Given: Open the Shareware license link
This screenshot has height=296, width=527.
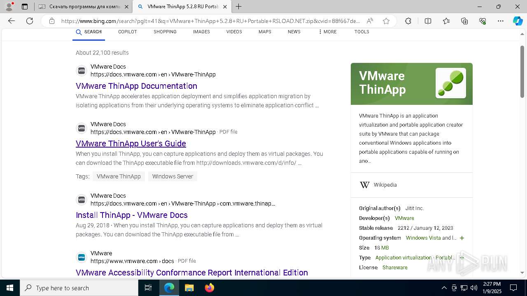Looking at the screenshot, I should pyautogui.click(x=395, y=268).
